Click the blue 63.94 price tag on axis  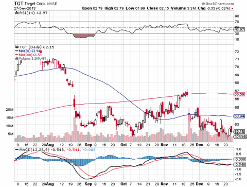[239, 116]
